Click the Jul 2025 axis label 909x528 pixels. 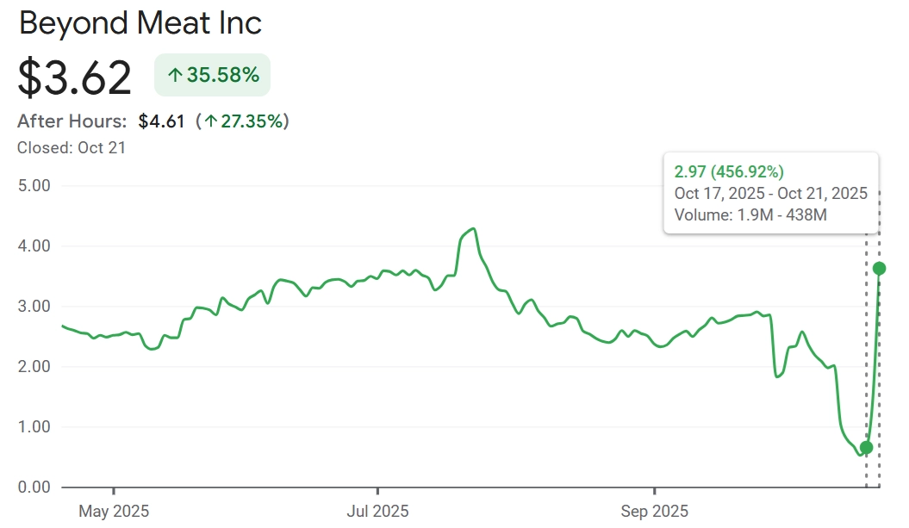(377, 511)
